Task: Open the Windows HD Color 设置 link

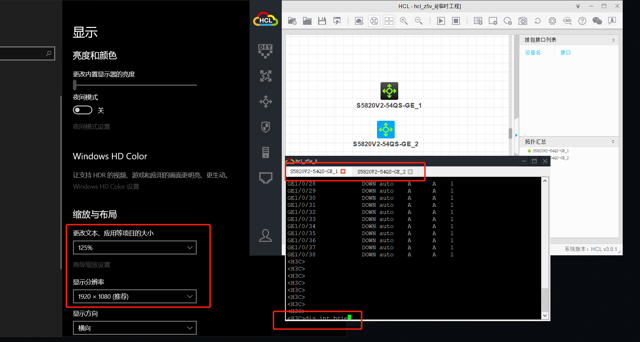Action: click(x=106, y=187)
